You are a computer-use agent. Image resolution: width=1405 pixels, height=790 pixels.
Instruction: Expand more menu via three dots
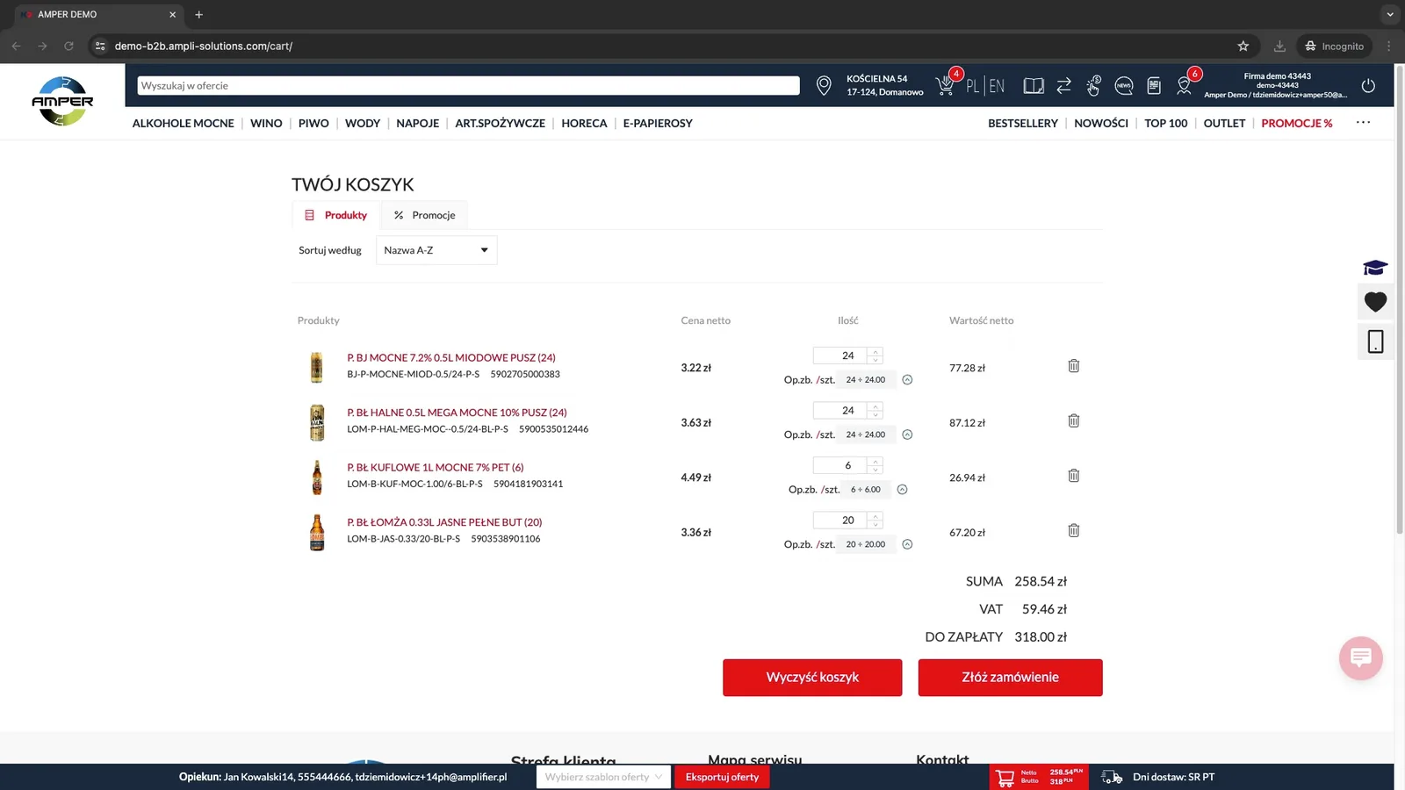[x=1363, y=123]
